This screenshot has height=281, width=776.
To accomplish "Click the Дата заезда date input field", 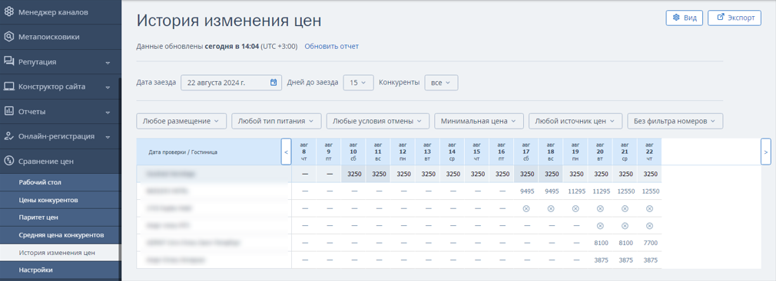I will pos(231,83).
